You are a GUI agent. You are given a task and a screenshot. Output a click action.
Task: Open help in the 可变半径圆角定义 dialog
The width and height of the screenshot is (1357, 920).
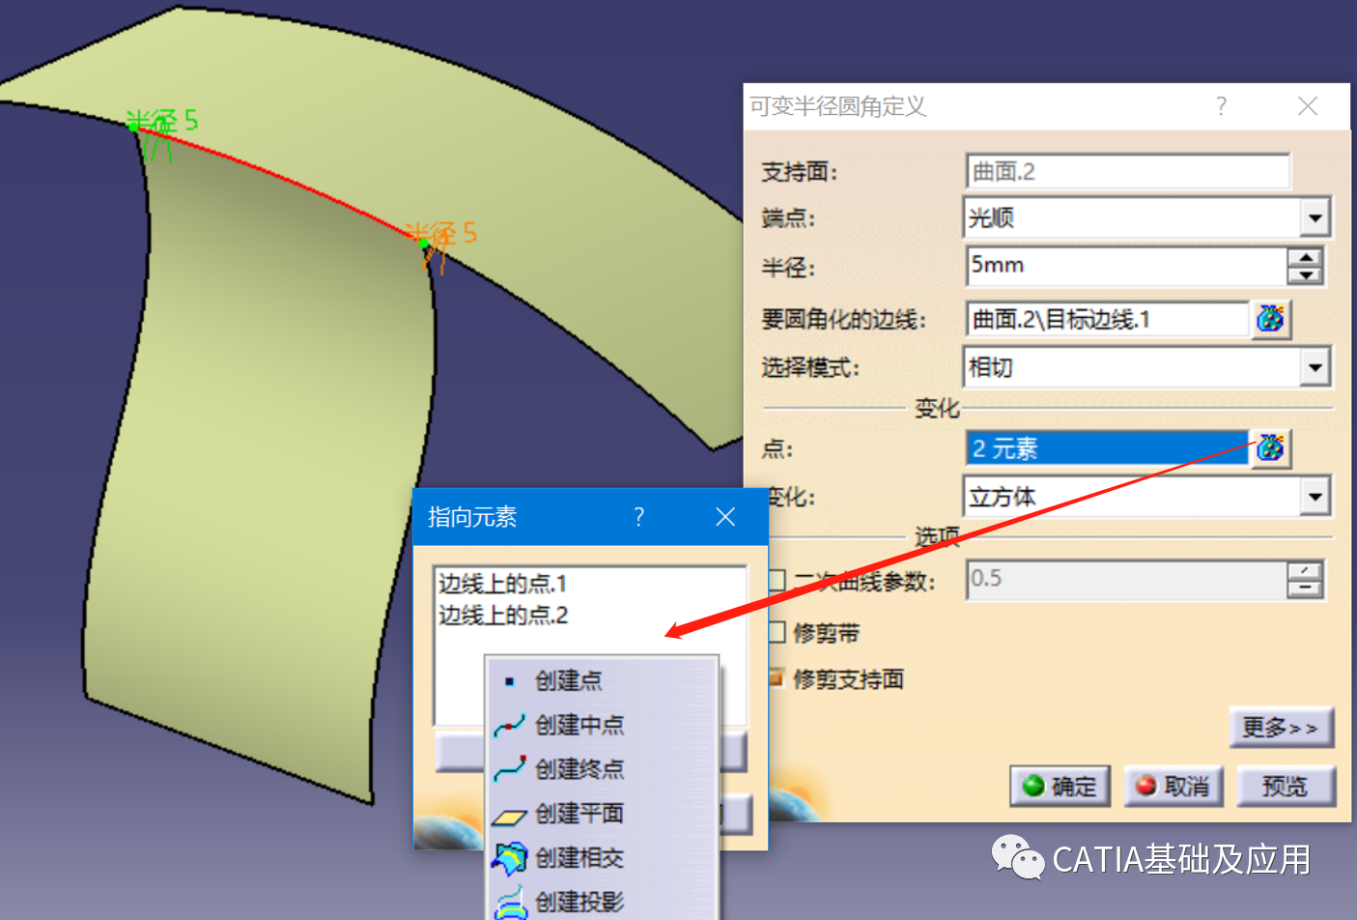1222,106
